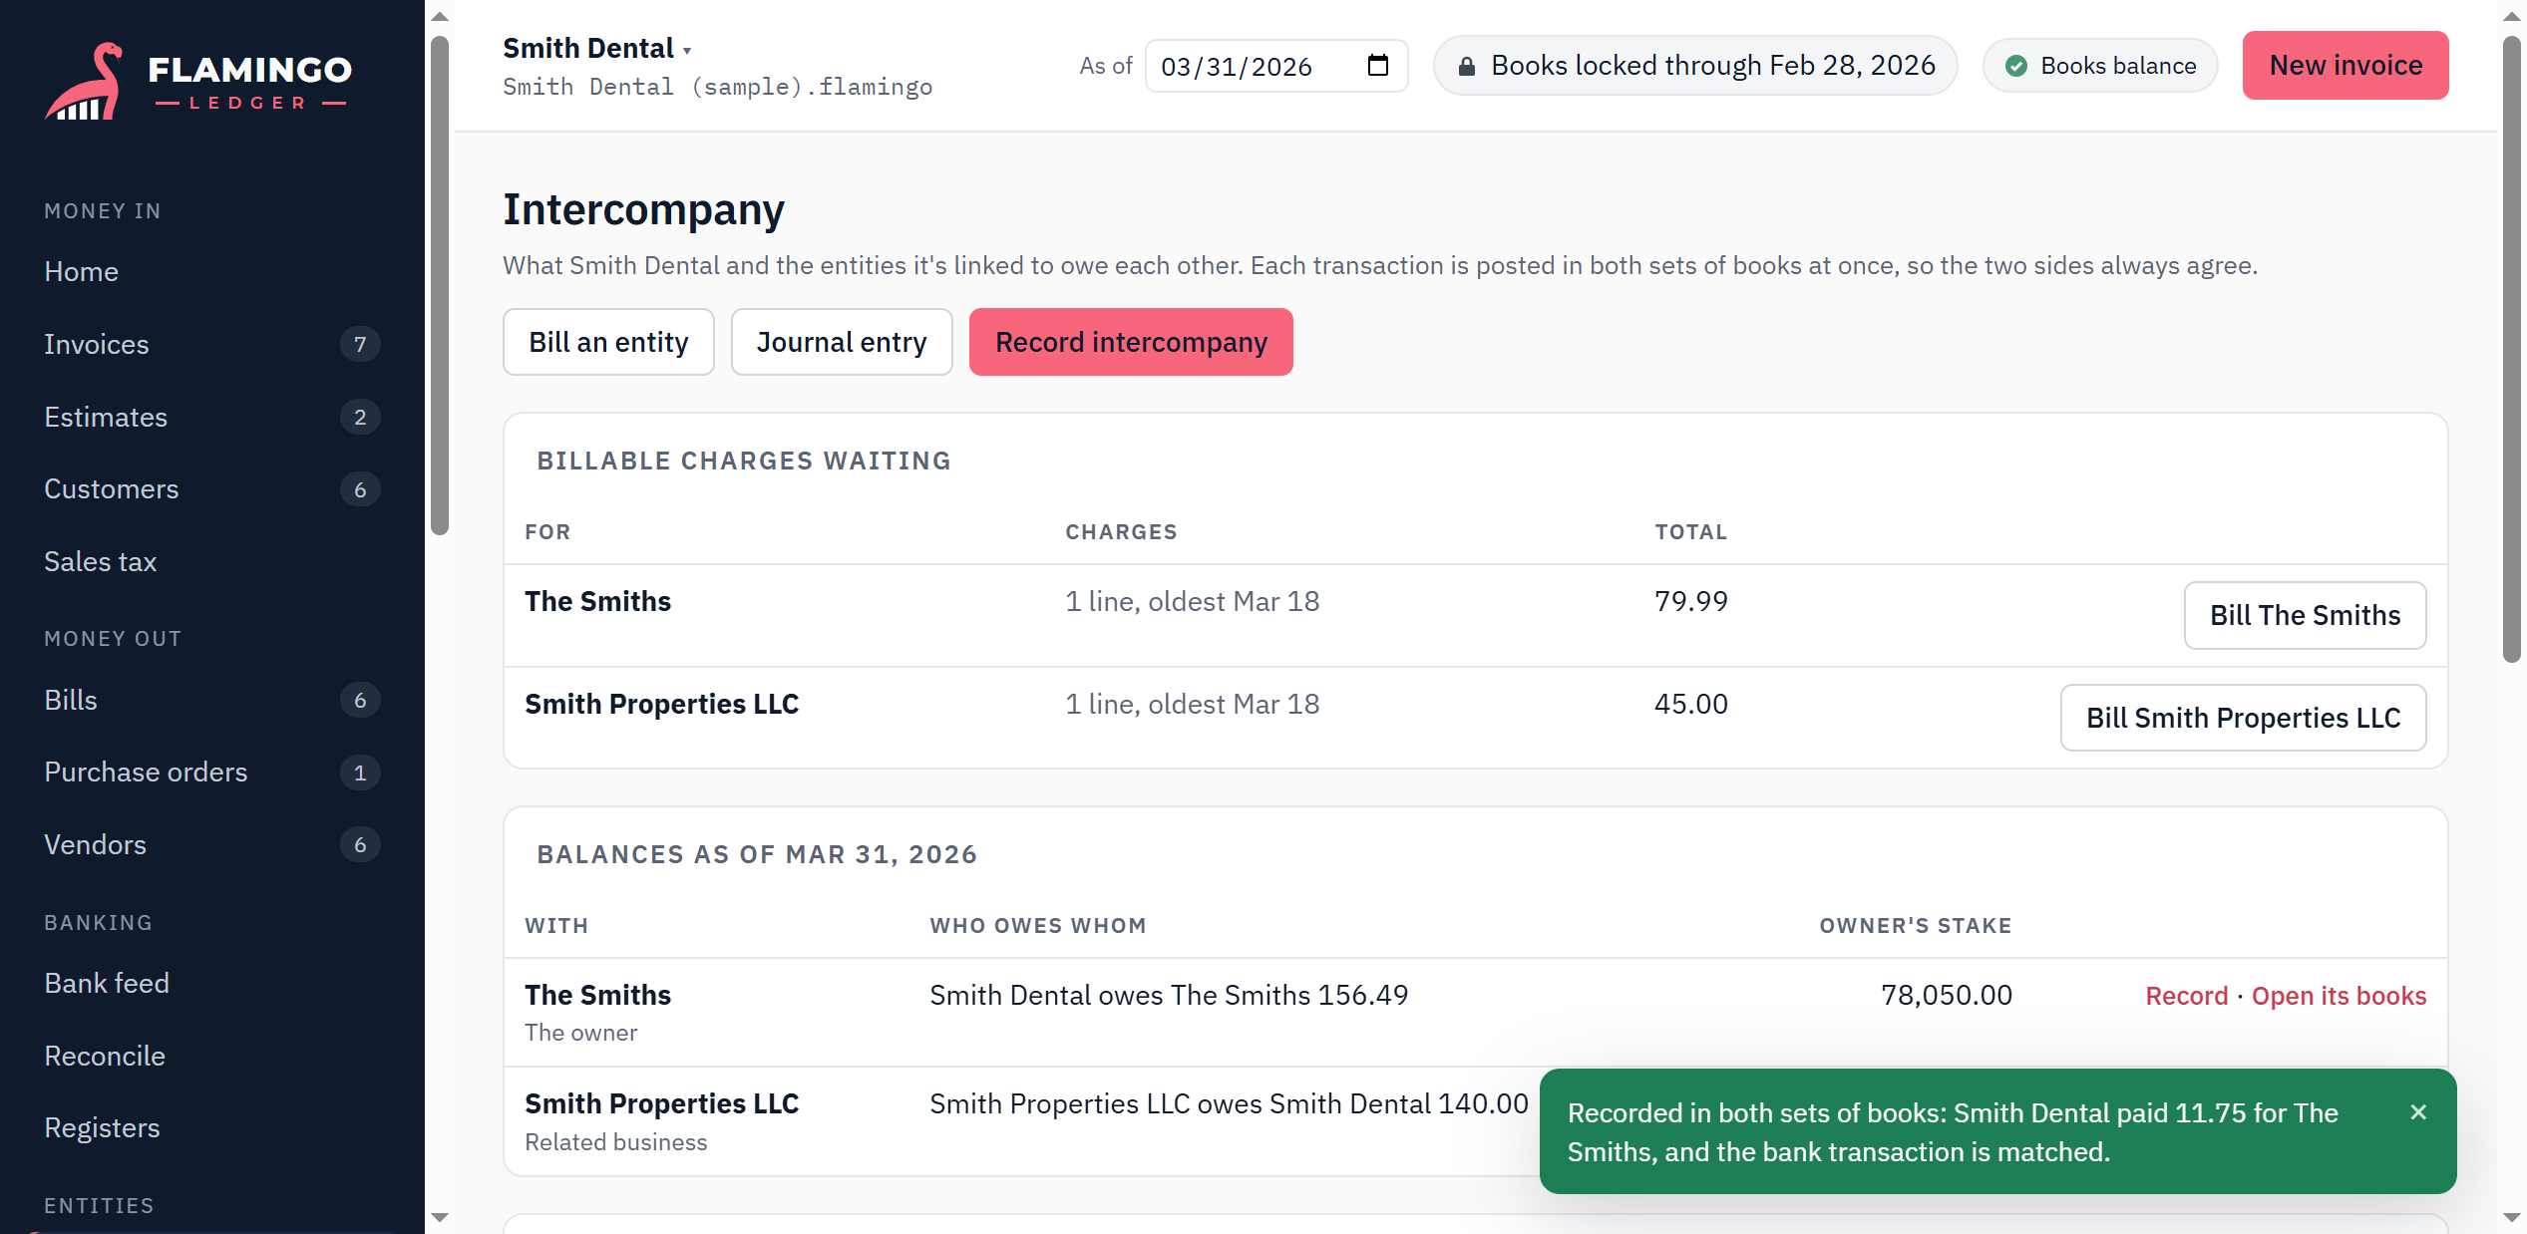The width and height of the screenshot is (2527, 1234).
Task: Click the Flamingo Ledger logo
Action: point(197,81)
